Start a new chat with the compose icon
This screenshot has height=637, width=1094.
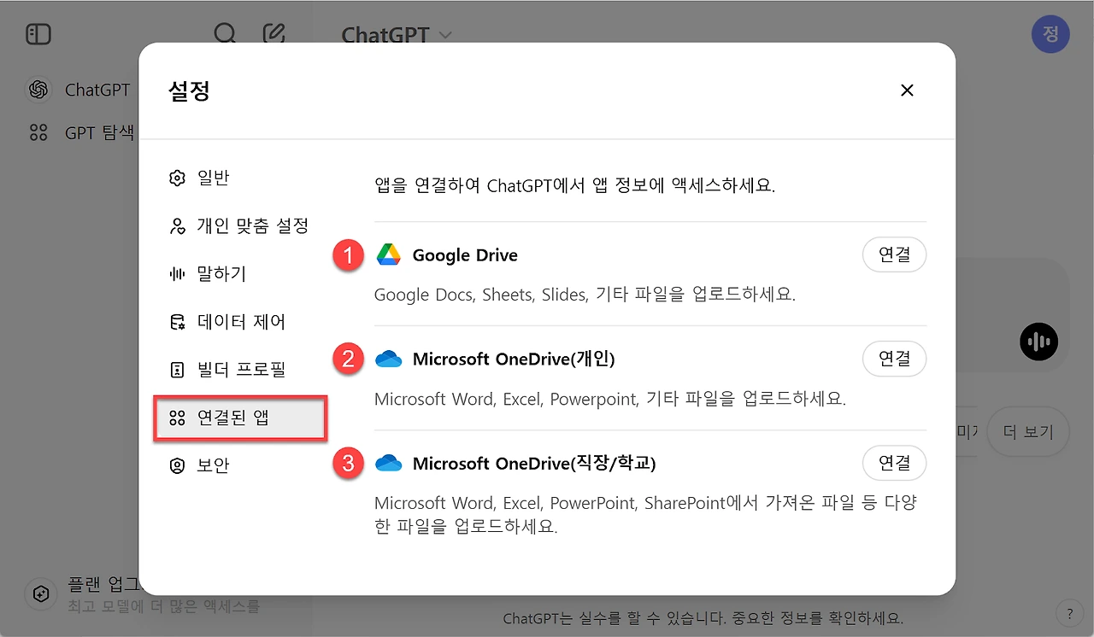tap(273, 34)
